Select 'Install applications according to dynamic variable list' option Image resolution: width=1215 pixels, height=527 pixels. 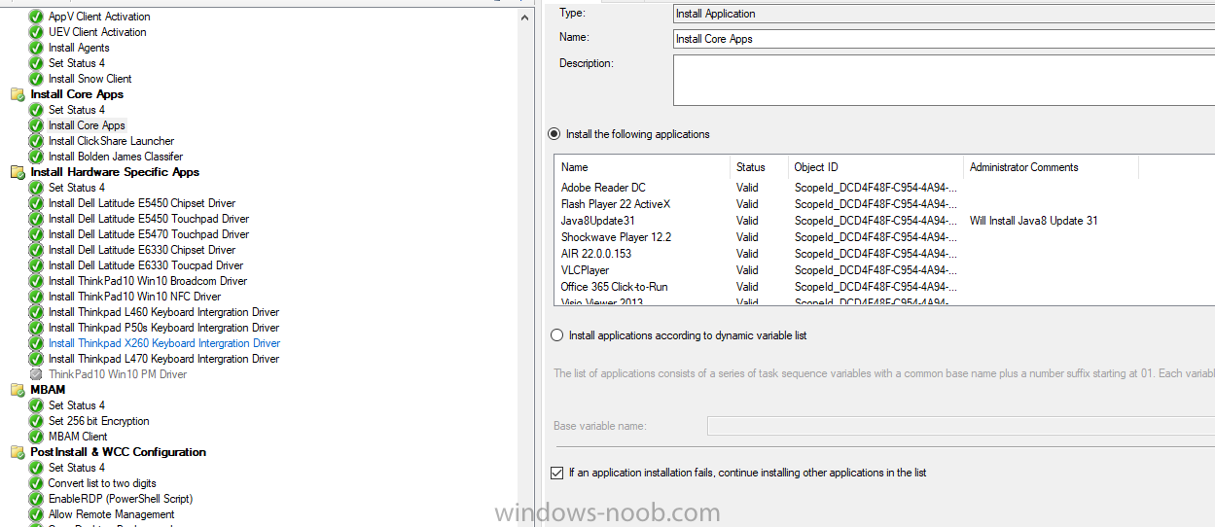pos(556,335)
